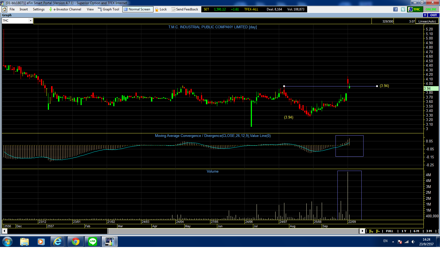
Task: Set chart range to 6 M
Action: pyautogui.click(x=416, y=231)
